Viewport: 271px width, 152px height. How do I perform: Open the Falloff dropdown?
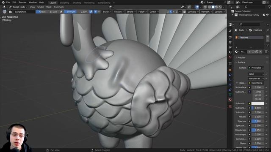pos(142,12)
